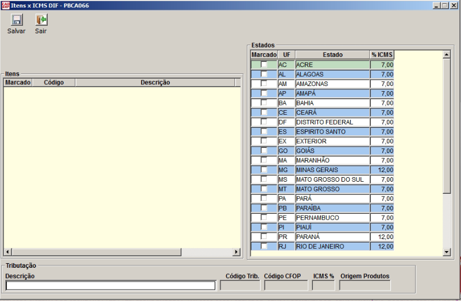Click the Itens Código column header

[53, 83]
